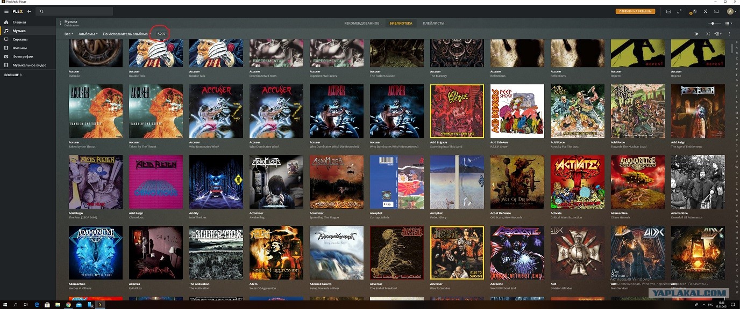Open Acid Reign The Age of Entitlement cover
Viewport: 740px width, 309px height.
[x=698, y=111]
